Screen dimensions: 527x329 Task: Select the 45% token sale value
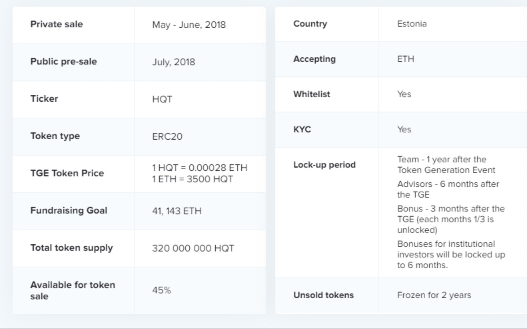(162, 290)
